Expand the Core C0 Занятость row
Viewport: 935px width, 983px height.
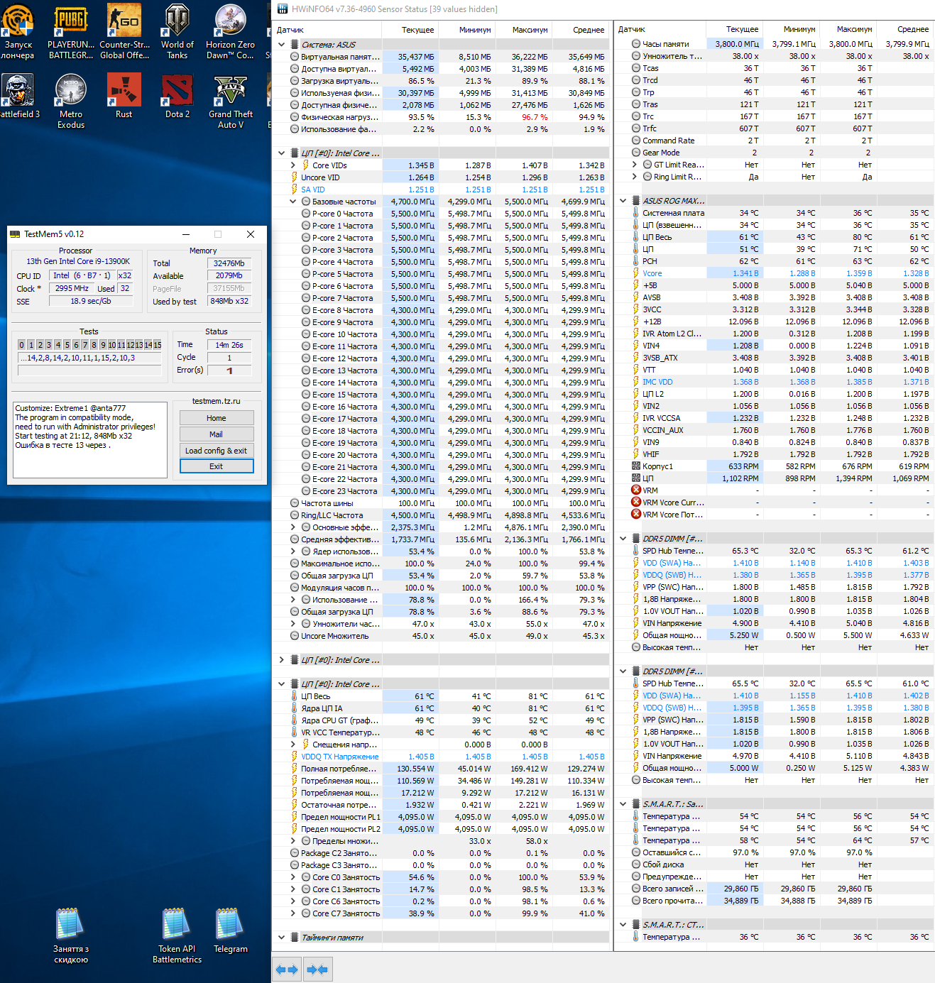[293, 877]
